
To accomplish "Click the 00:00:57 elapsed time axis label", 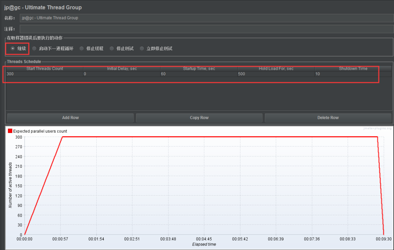I will click(60, 239).
